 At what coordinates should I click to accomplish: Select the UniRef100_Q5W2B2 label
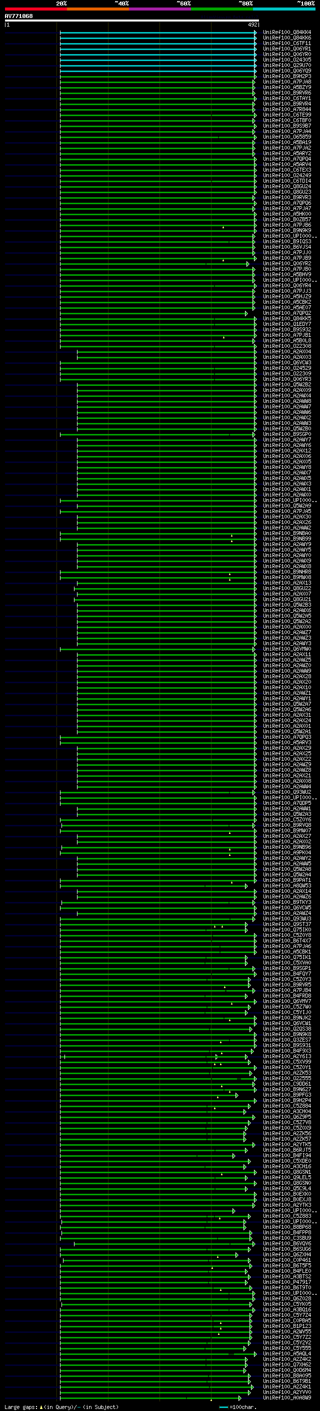tap(287, 384)
